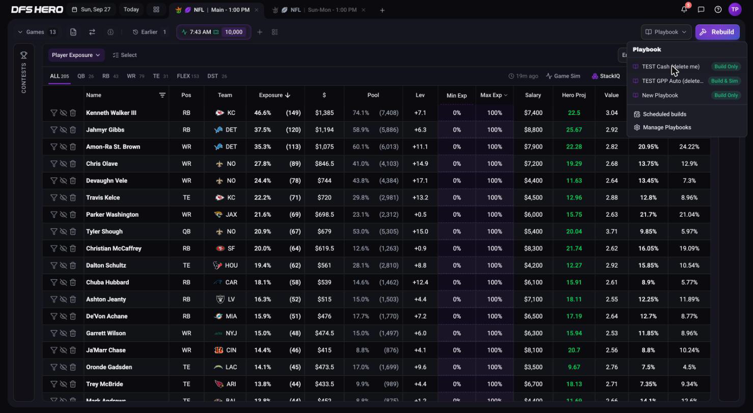
Task: Close the NFL Main 1:00 PM tab
Action: (256, 10)
